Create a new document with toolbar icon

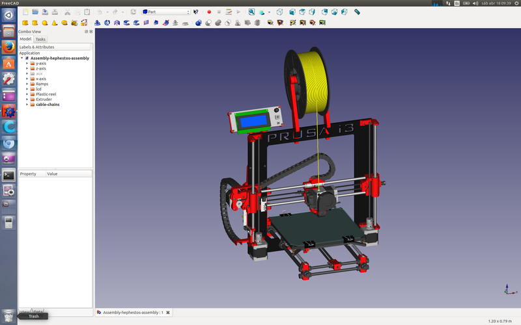(25, 12)
